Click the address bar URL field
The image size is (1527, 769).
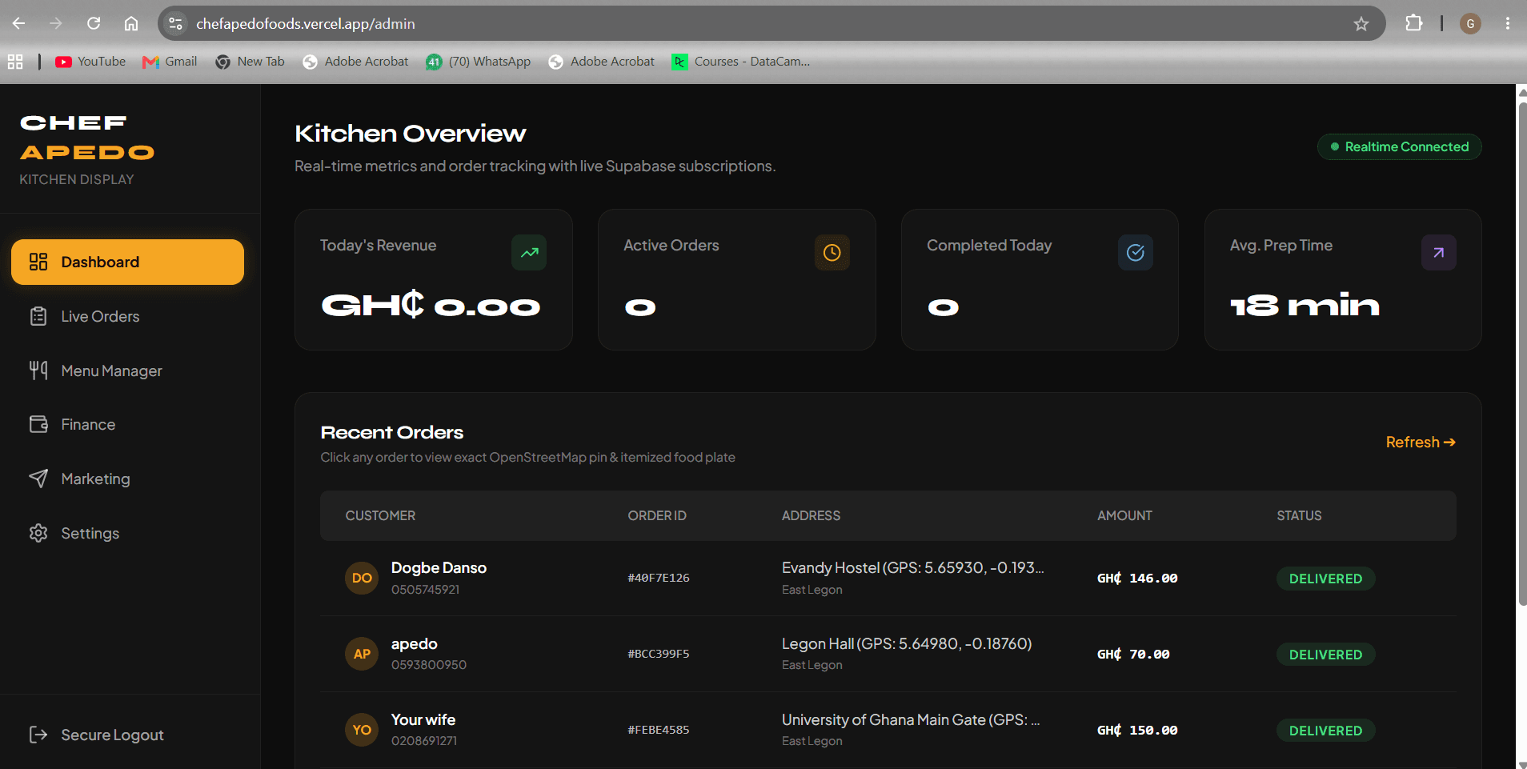[772, 23]
